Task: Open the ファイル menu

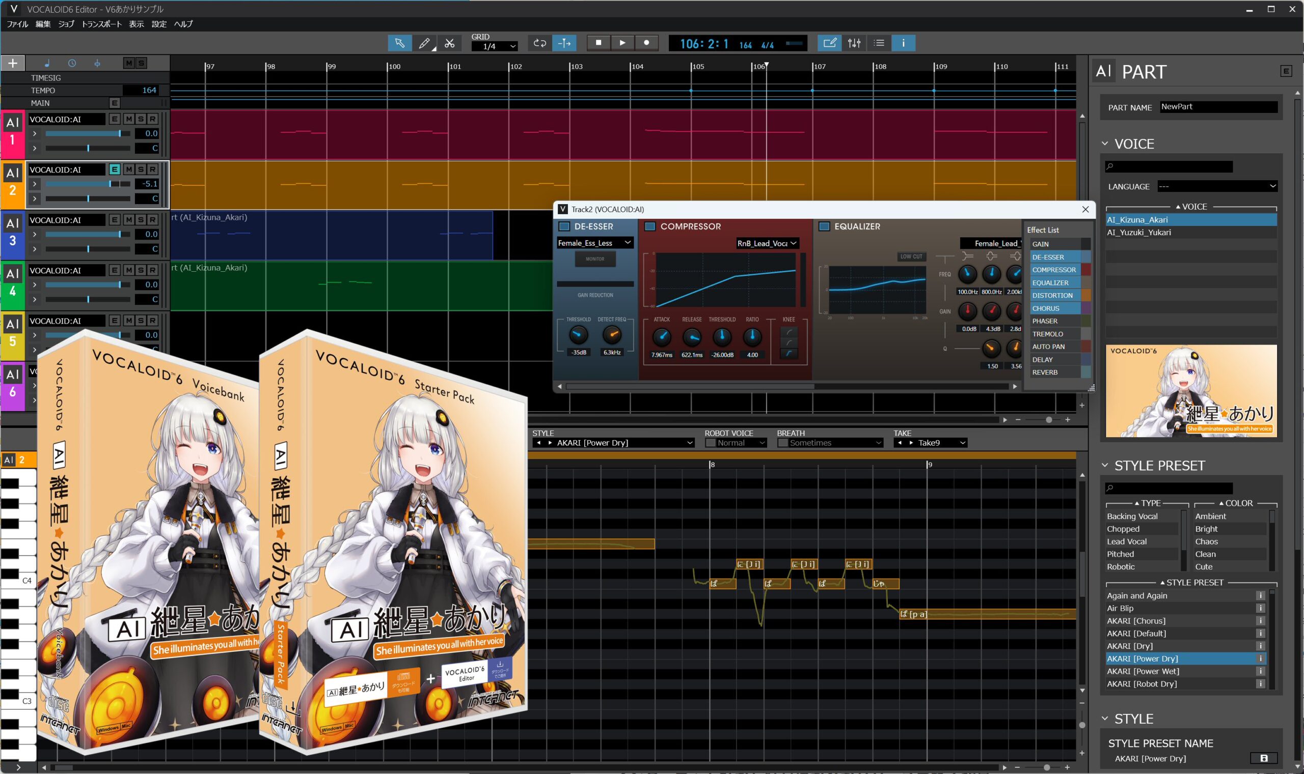Action: pos(17,24)
